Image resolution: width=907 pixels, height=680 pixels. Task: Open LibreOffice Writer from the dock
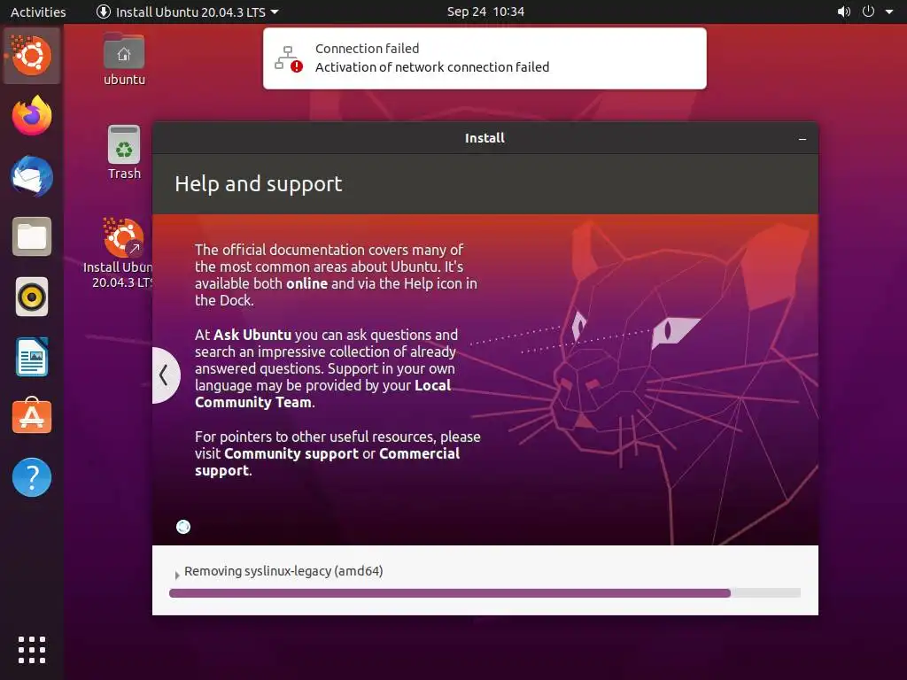[x=32, y=357]
